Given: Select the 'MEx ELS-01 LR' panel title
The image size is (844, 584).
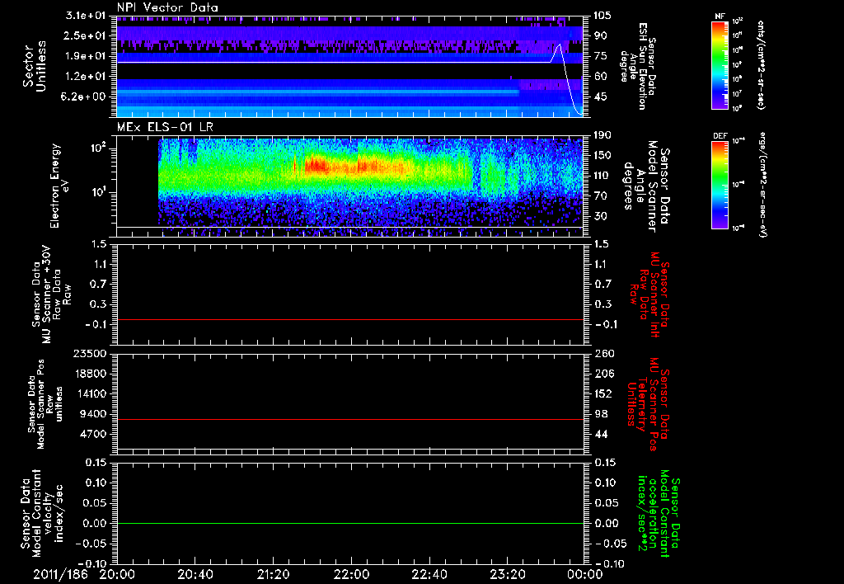Looking at the screenshot, I should tap(165, 127).
